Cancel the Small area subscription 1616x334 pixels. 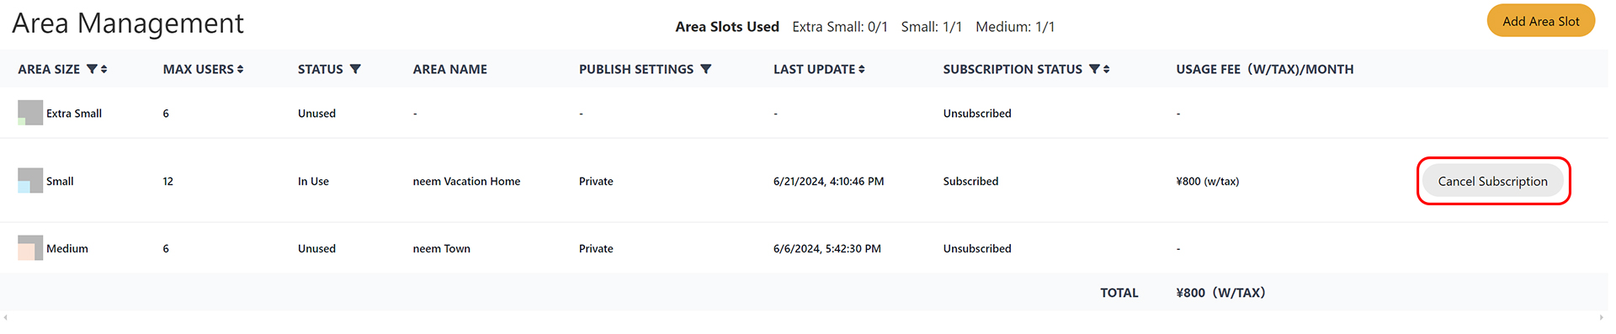pyautogui.click(x=1492, y=181)
